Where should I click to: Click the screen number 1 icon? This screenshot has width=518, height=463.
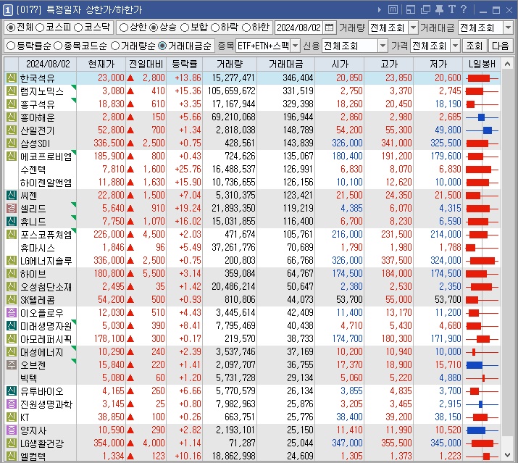tap(7, 10)
